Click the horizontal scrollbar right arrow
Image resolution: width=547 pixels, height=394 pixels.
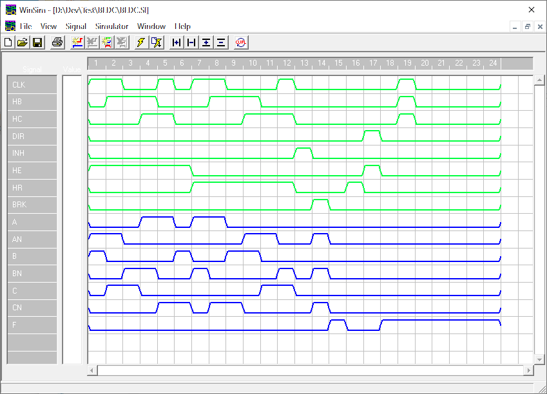529,371
